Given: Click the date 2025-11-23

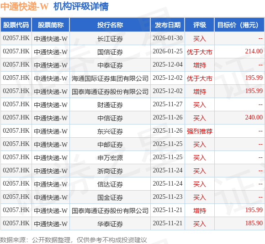Looking at the screenshot, I should click(x=168, y=197).
